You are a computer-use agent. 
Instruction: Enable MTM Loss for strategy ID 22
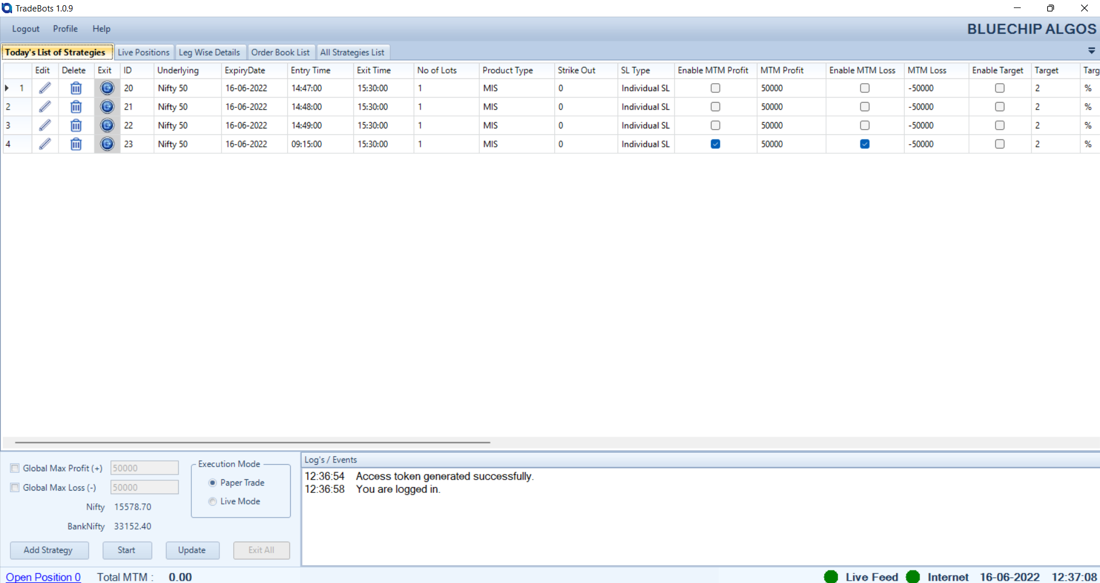pos(864,125)
